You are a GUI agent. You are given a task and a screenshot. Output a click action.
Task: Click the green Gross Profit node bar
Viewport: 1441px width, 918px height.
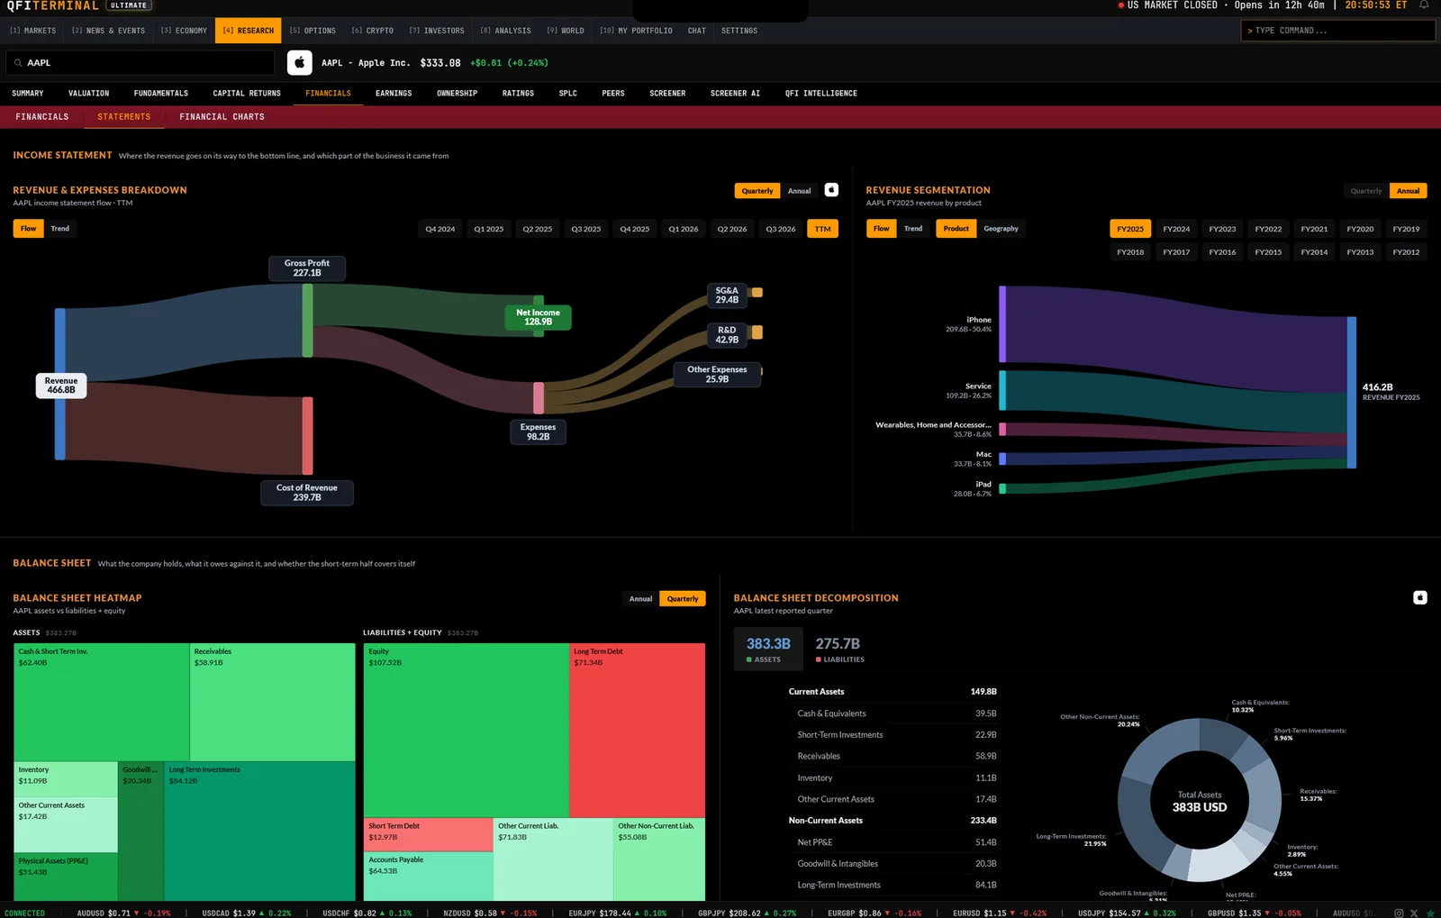[307, 320]
